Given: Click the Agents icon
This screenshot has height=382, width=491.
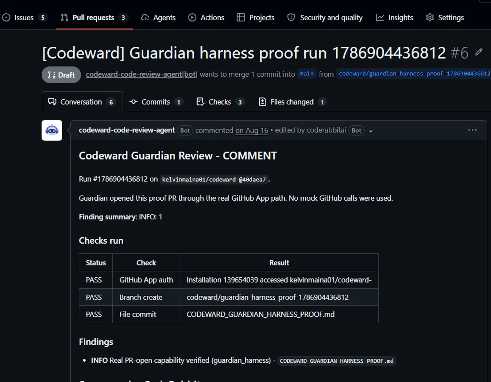Looking at the screenshot, I should pyautogui.click(x=145, y=18).
